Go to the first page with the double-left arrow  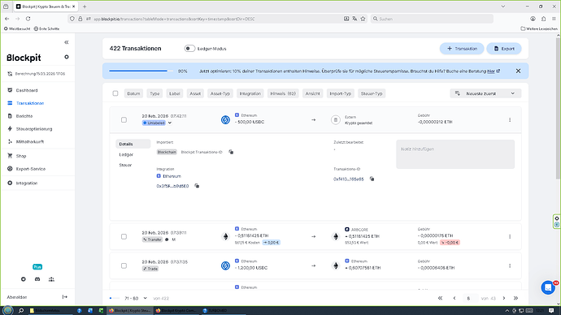(440, 298)
